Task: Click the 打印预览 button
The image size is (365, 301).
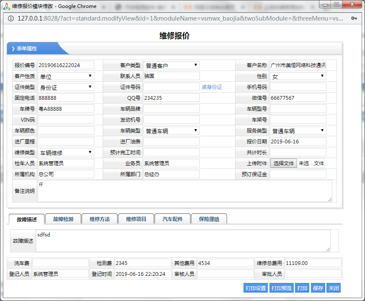Action: 281,288
